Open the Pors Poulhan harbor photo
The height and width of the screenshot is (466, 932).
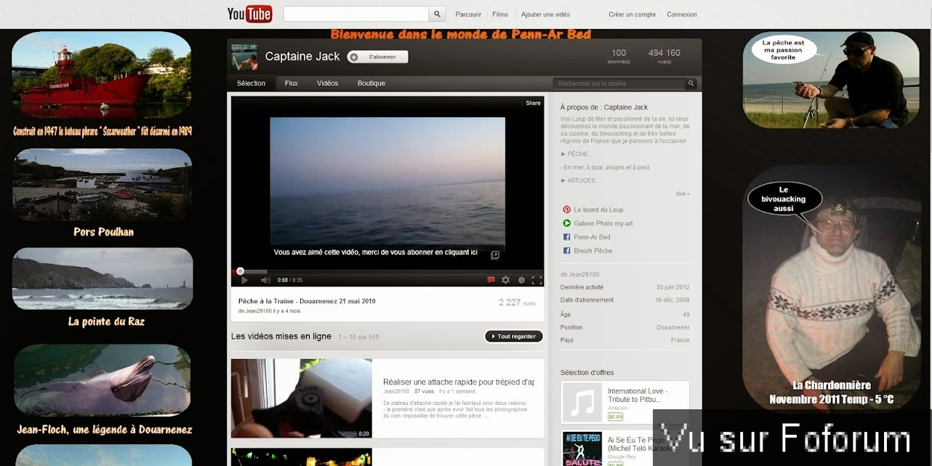[x=102, y=185]
